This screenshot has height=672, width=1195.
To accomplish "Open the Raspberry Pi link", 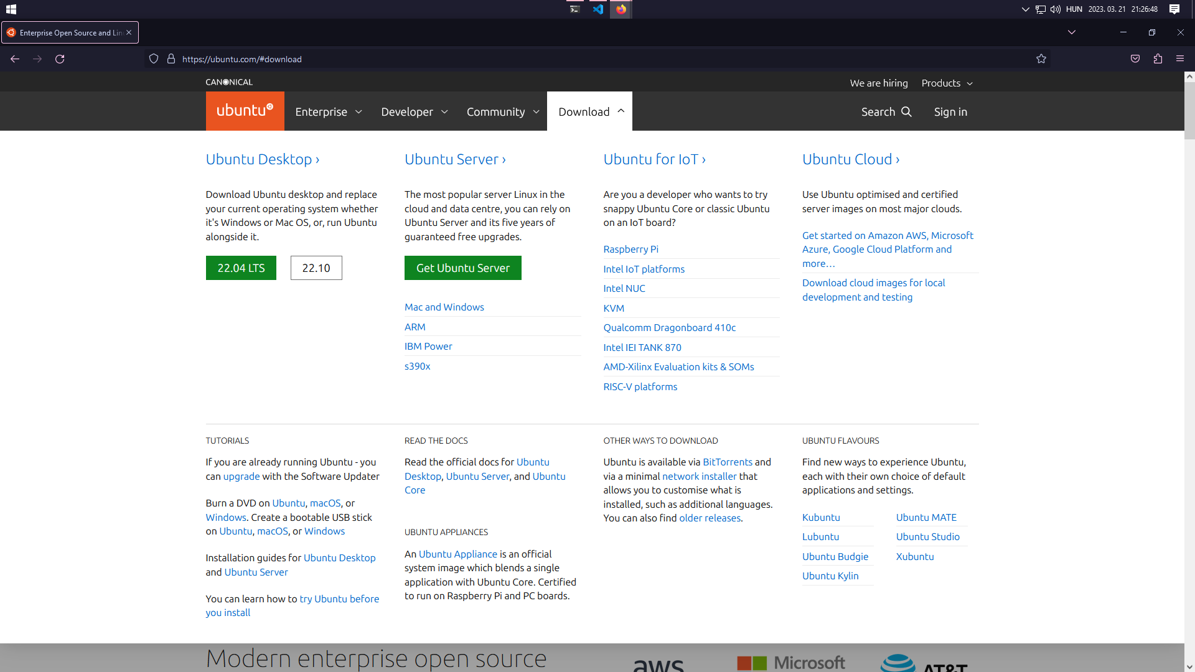I will (630, 250).
